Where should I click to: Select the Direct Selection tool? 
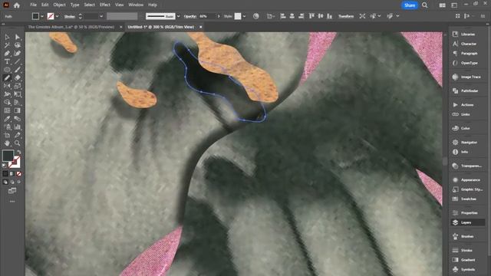[x=18, y=38]
